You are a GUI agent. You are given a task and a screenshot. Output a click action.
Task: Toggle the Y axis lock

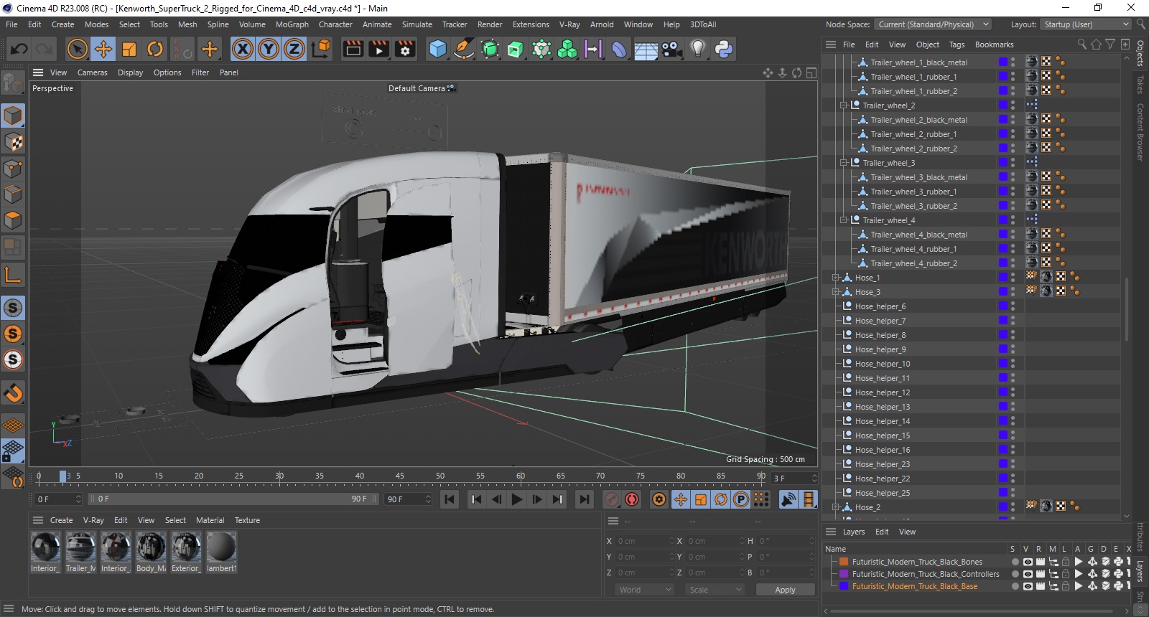[x=269, y=49]
